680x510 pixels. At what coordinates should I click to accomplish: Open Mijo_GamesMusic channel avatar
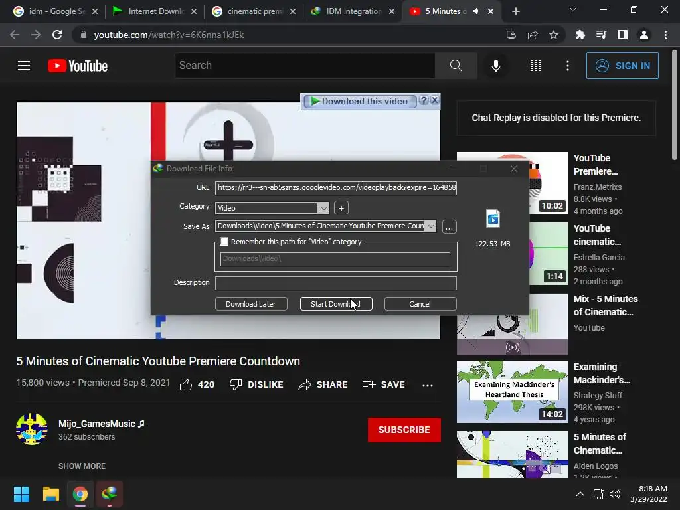(32, 430)
